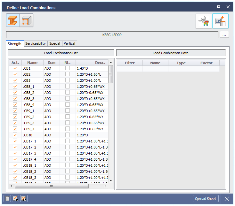Toggle the Act. checkbox for LCB10
The image size is (235, 206).
[x=15, y=135]
